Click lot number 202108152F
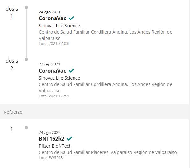Viewport: 190px width, 168px height. tap(60, 96)
